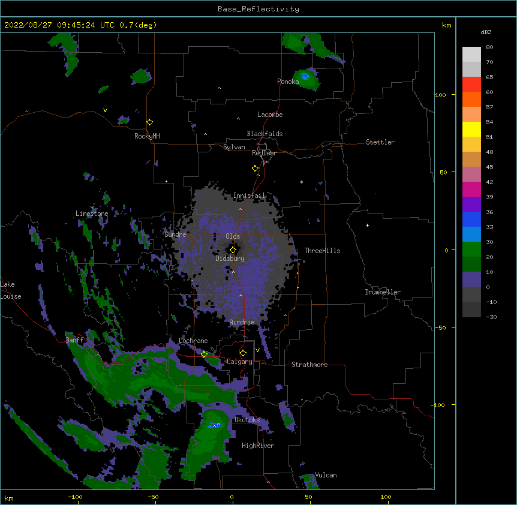Select the 45 dBZ legend value
Viewport: 517px width, 505px height.
pos(489,167)
